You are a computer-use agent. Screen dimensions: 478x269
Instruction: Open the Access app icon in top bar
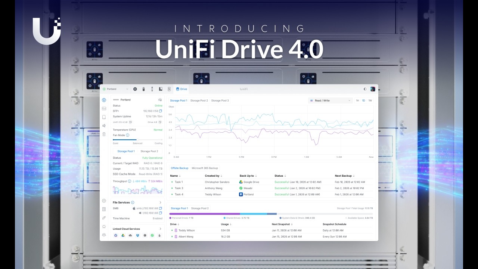coord(152,89)
